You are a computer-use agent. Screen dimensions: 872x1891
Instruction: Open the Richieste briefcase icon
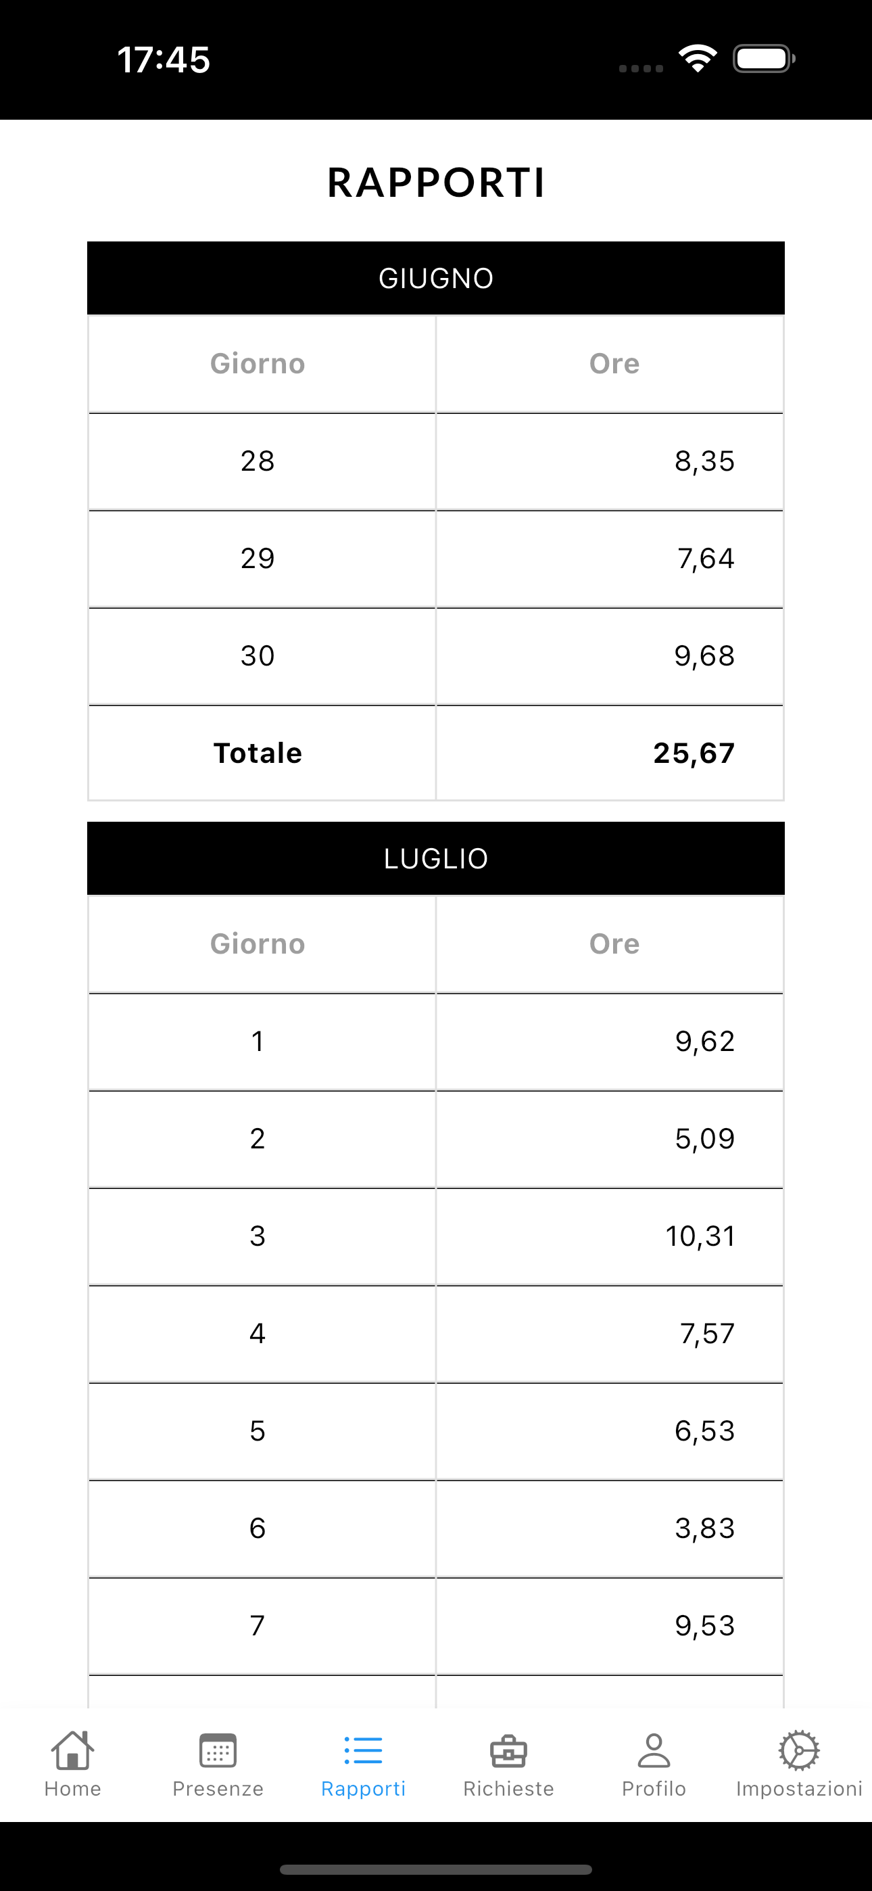pos(508,1751)
